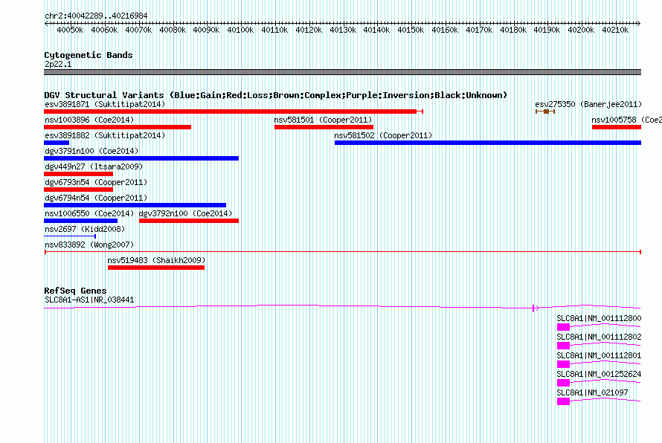This screenshot has width=662, height=443.
Task: Click the esv3891871 red loss bar
Action: coord(234,111)
